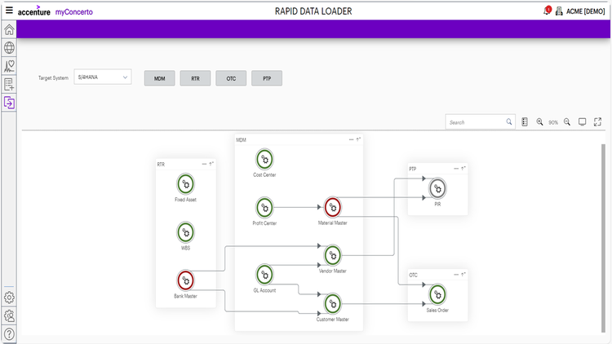Click the 90% zoom level value
Screen dimensions: 612x344
coord(553,122)
